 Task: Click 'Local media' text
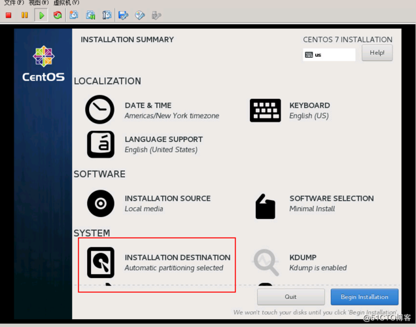click(x=144, y=209)
